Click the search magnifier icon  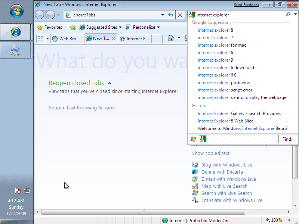click(x=288, y=15)
